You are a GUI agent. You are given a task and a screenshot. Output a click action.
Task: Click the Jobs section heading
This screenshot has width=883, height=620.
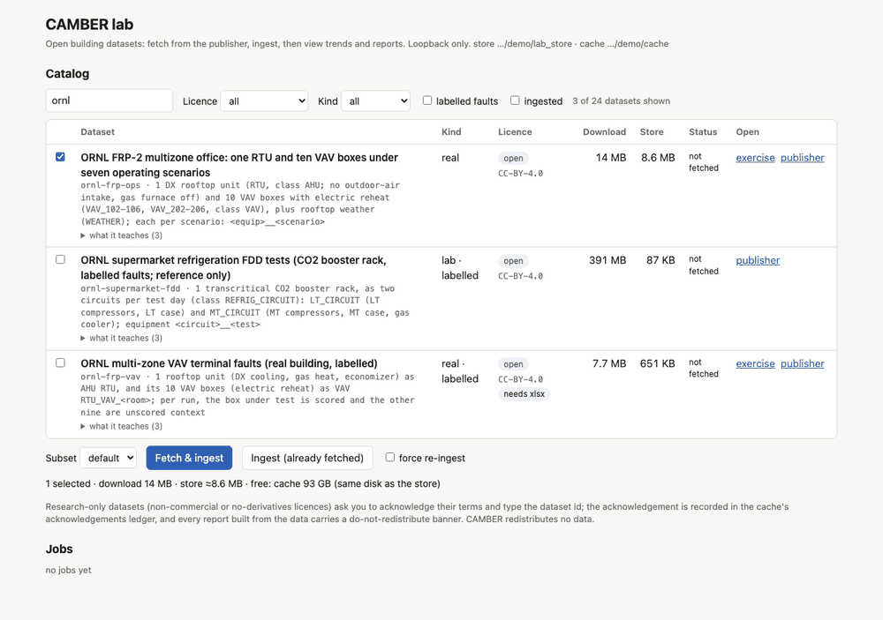click(59, 549)
